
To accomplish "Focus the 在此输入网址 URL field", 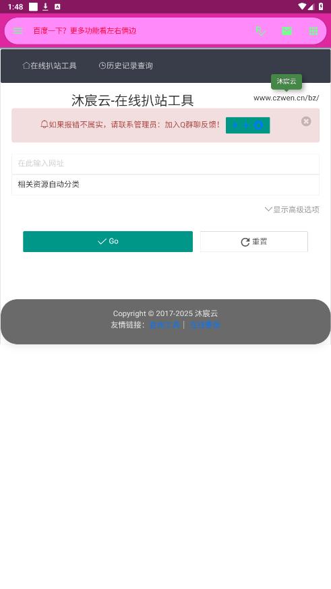I will point(165,163).
